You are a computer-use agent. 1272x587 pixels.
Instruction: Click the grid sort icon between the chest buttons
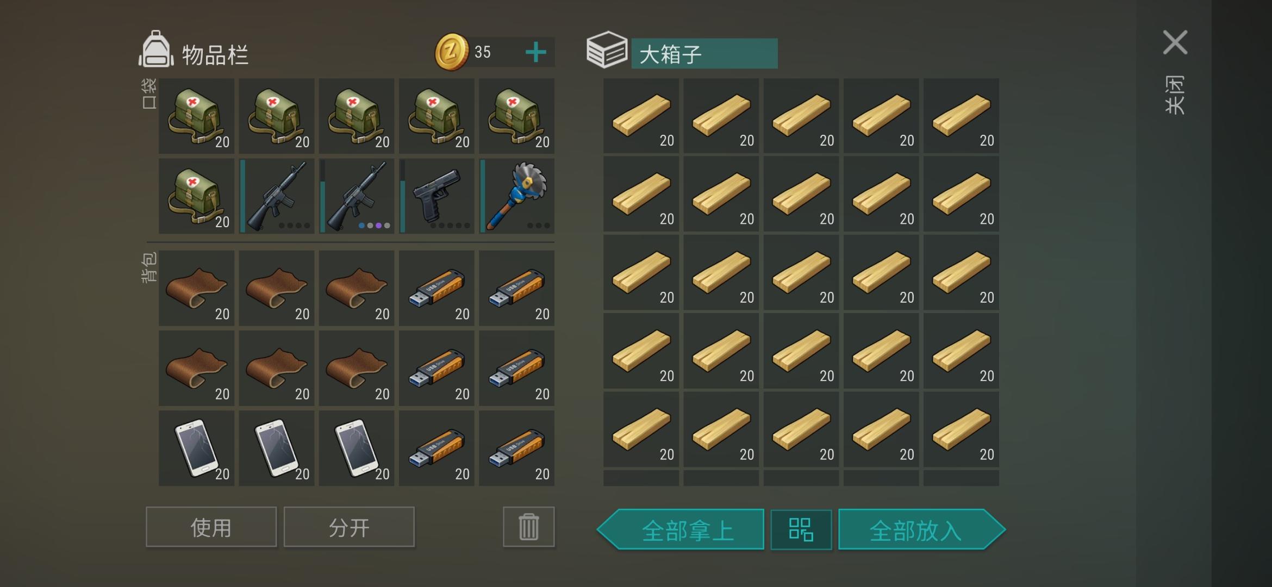(x=801, y=529)
